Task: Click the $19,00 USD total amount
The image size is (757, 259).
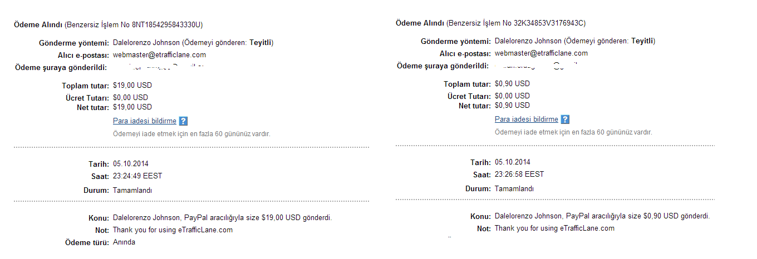Action: pyautogui.click(x=132, y=86)
